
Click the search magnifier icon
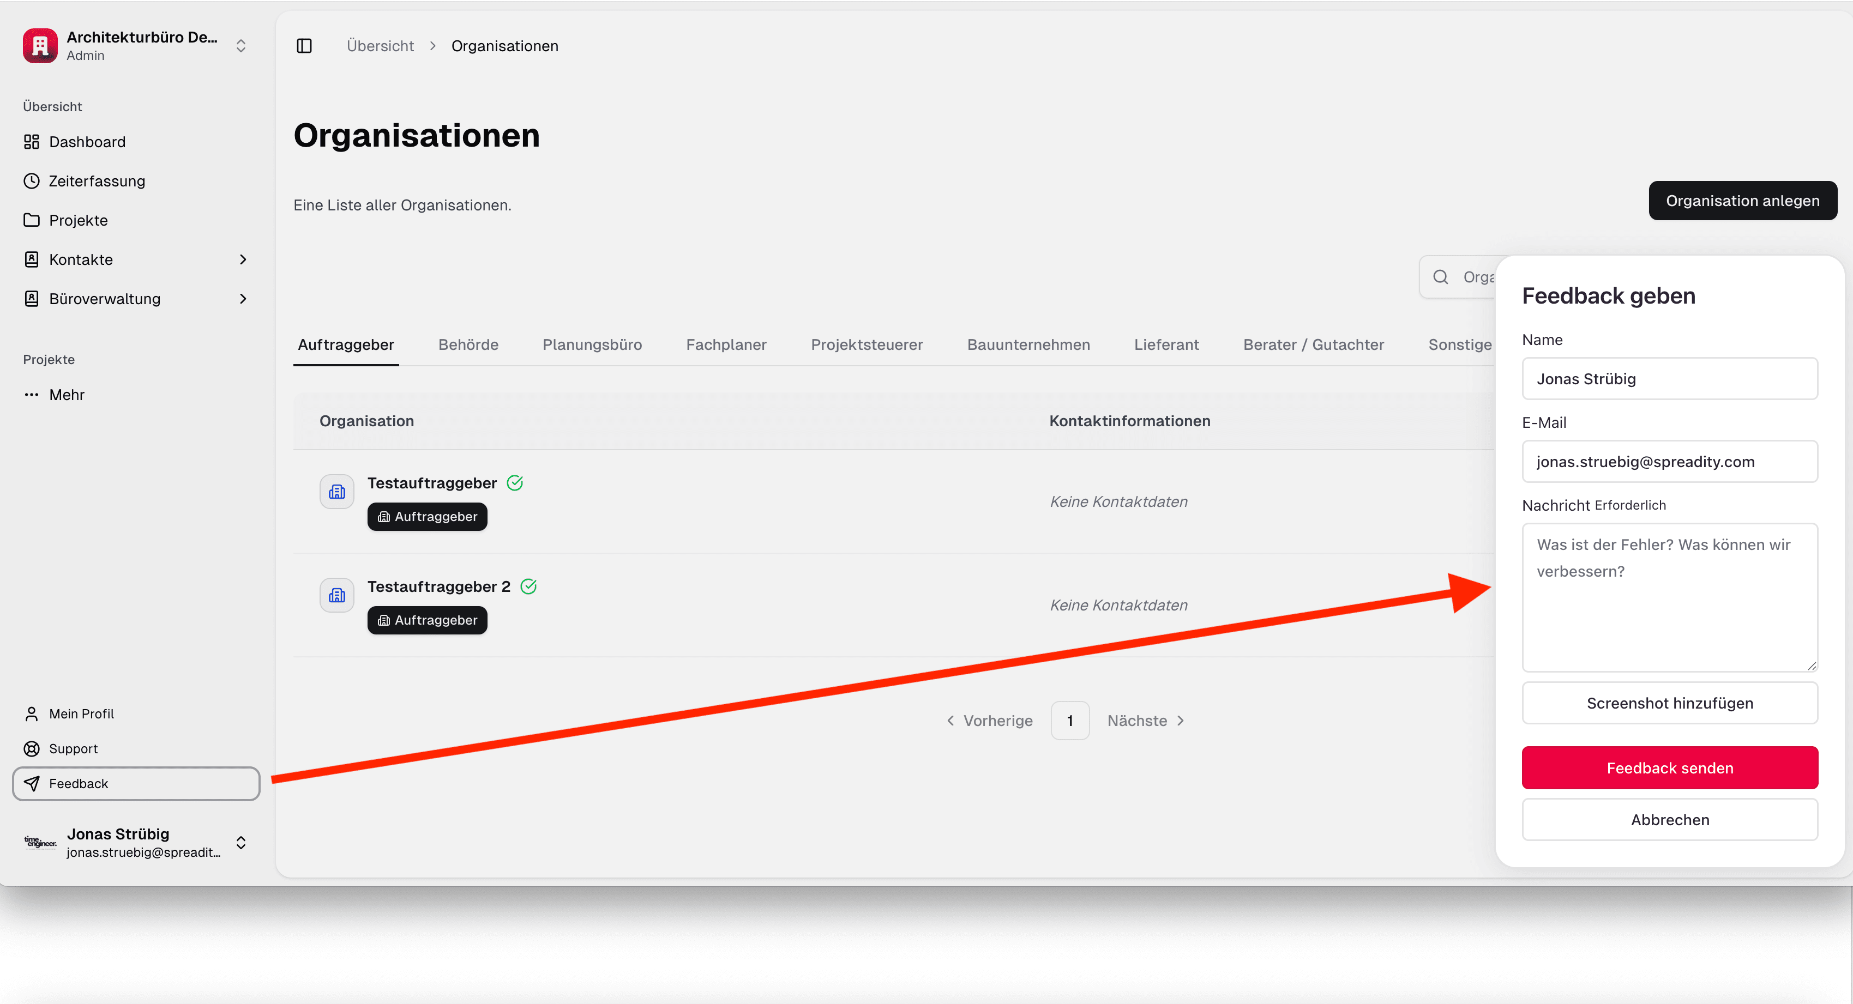[x=1440, y=277]
